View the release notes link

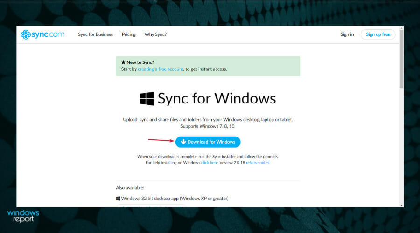pos(258,163)
